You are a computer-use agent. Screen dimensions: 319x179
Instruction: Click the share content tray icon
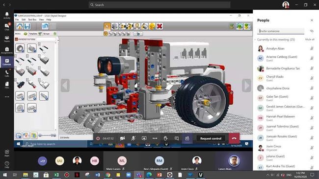coord(144,138)
